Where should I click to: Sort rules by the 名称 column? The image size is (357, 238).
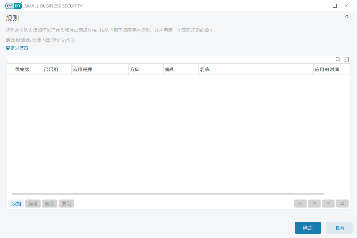pos(205,69)
